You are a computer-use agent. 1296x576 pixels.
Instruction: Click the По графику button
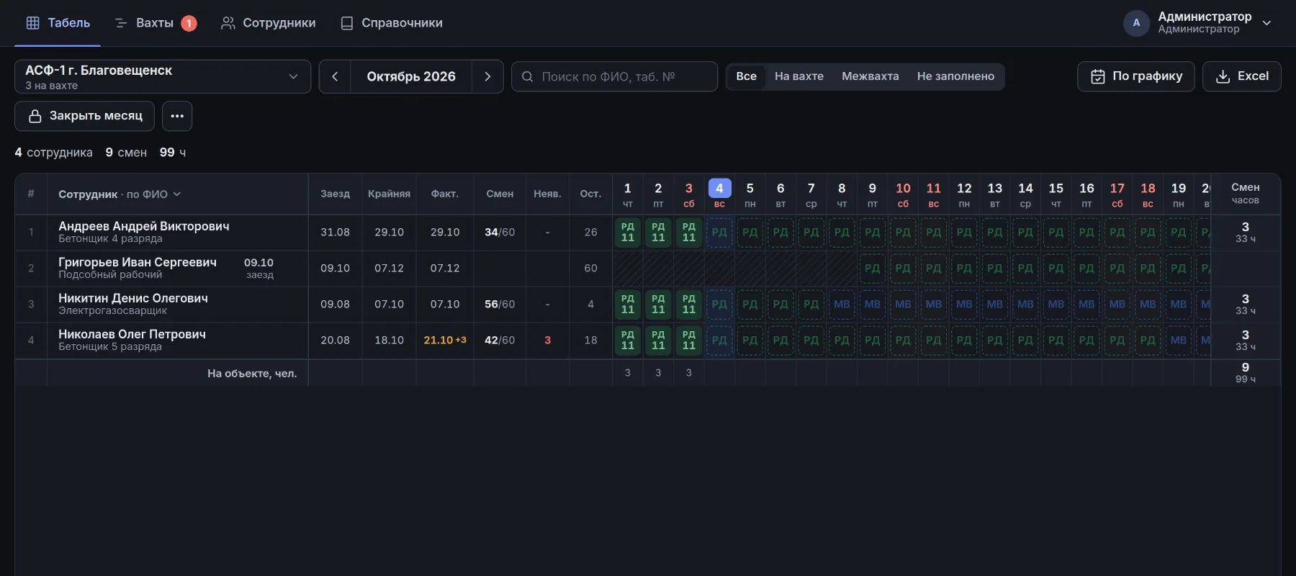1136,76
